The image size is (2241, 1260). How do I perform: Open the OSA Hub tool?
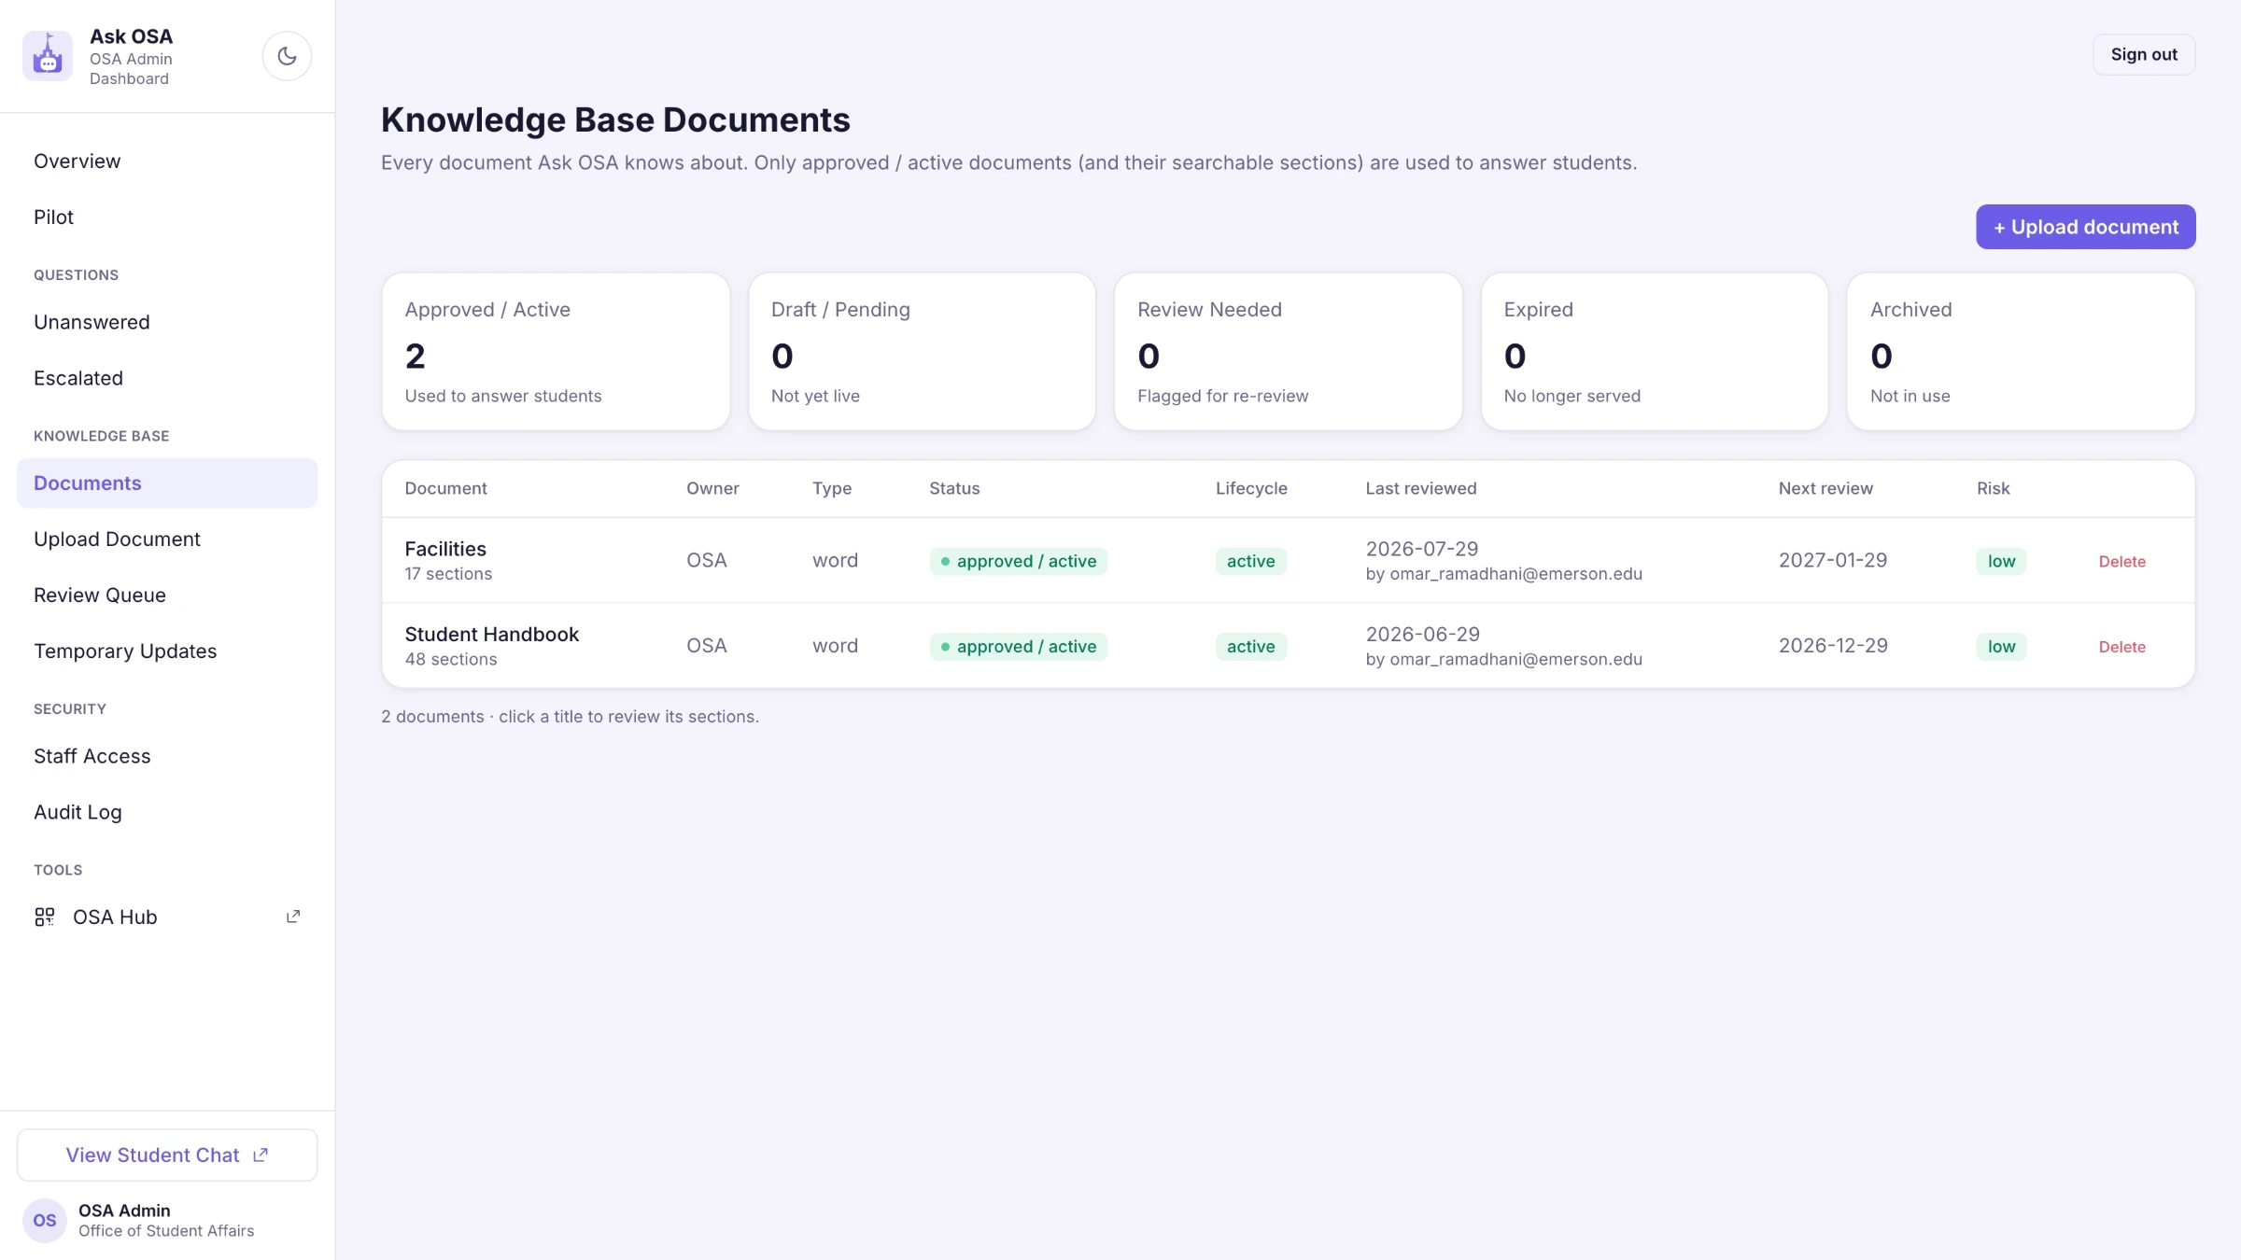pos(167,917)
